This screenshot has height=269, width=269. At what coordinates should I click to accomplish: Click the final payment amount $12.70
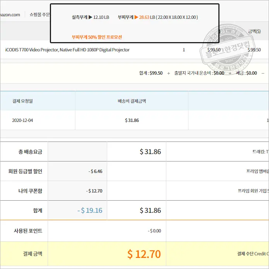tap(144, 254)
